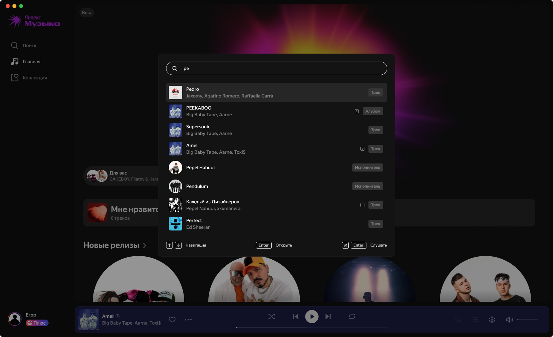
Task: Click Big Baby Tape artists in player bar
Action: coord(131,323)
